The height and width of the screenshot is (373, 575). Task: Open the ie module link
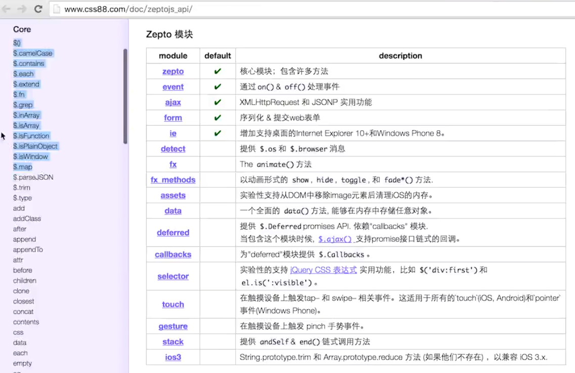173,133
